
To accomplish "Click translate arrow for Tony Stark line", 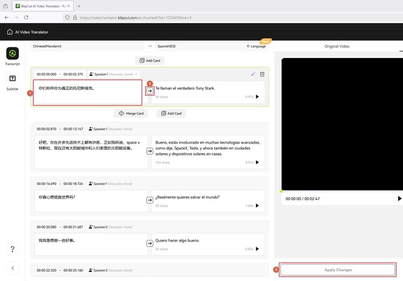I will (x=150, y=91).
